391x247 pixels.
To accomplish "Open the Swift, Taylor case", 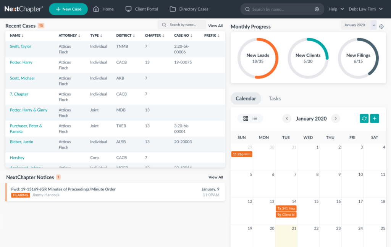I will (21, 46).
